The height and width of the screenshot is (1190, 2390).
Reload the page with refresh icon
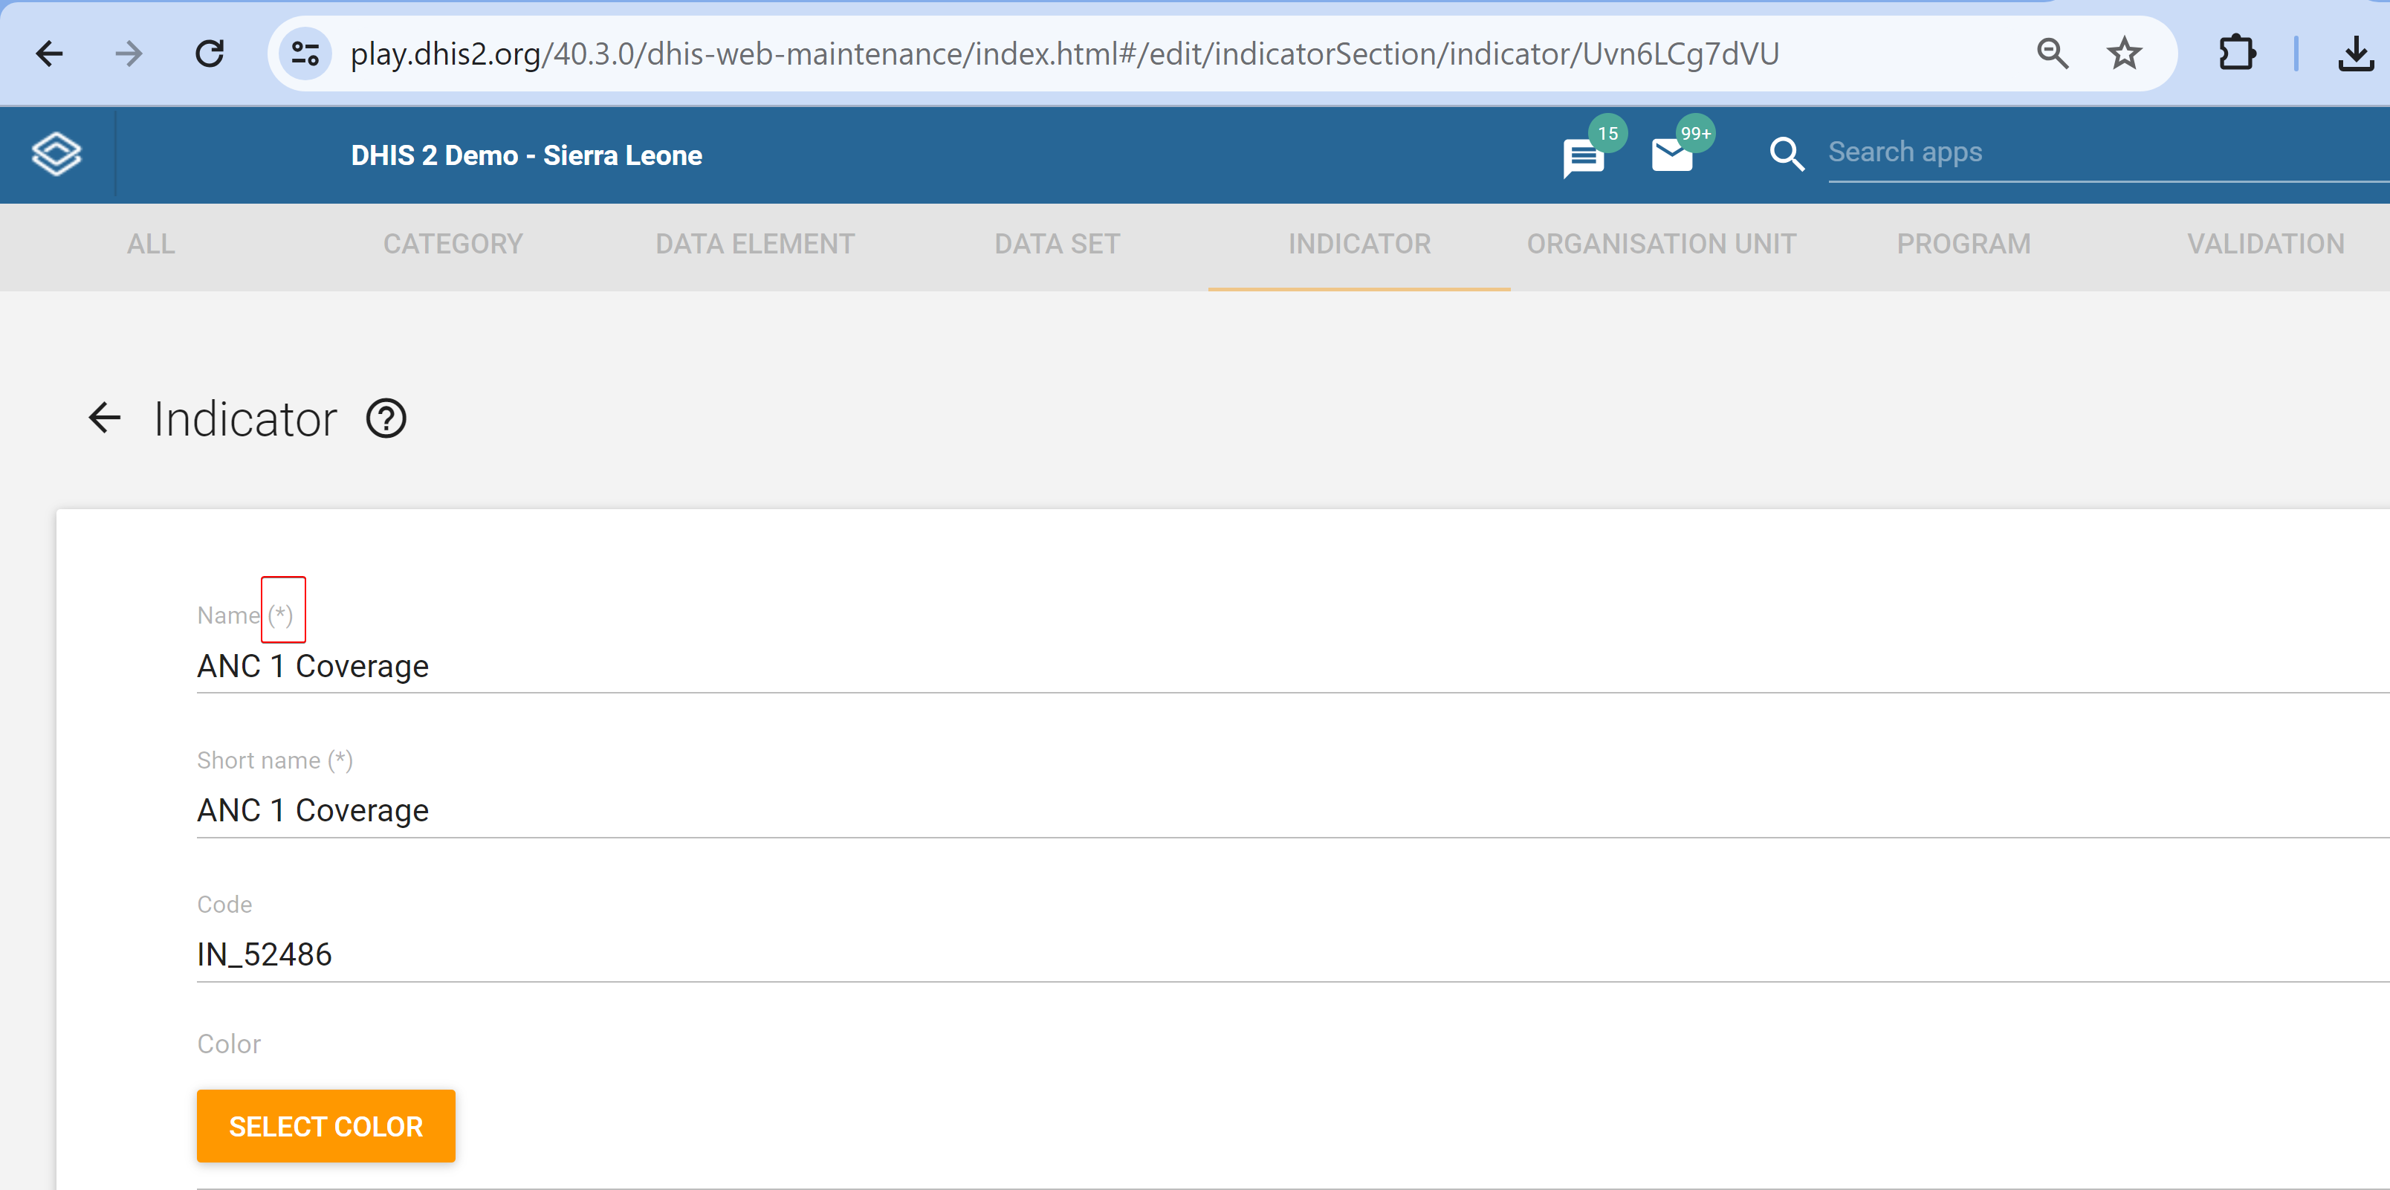210,54
